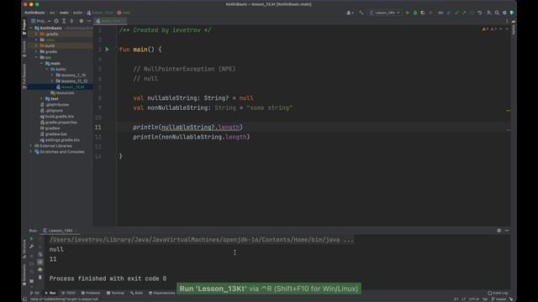Expand the build folder in project tree
The height and width of the screenshot is (302, 538).
36,46
